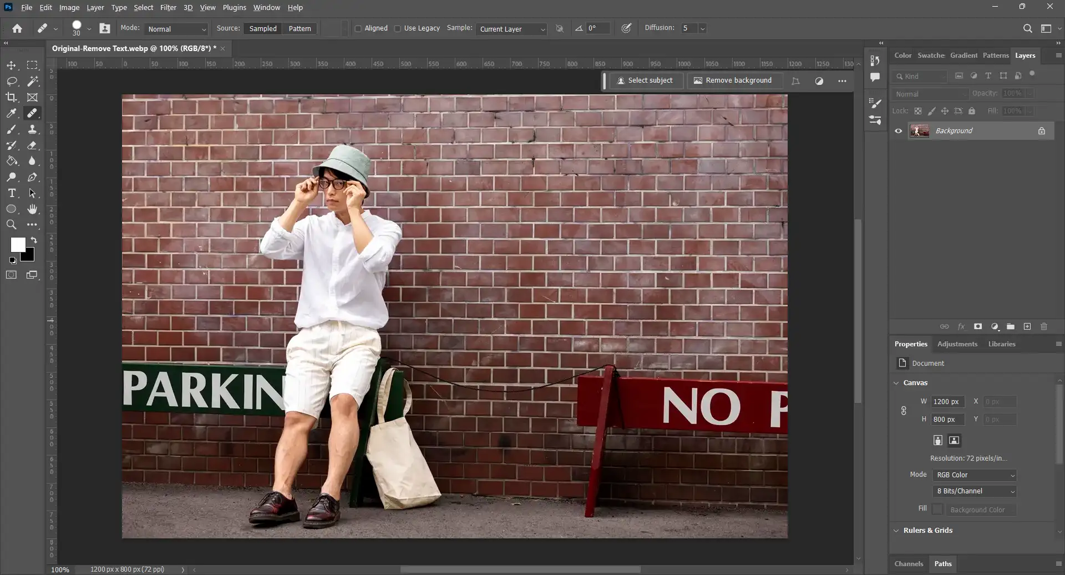The height and width of the screenshot is (575, 1065).
Task: Switch to the Channels tab
Action: click(x=909, y=564)
